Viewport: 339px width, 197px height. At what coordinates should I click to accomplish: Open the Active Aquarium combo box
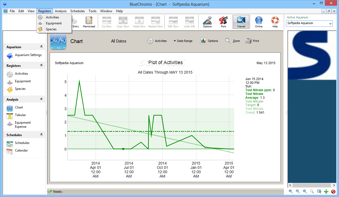(310, 23)
